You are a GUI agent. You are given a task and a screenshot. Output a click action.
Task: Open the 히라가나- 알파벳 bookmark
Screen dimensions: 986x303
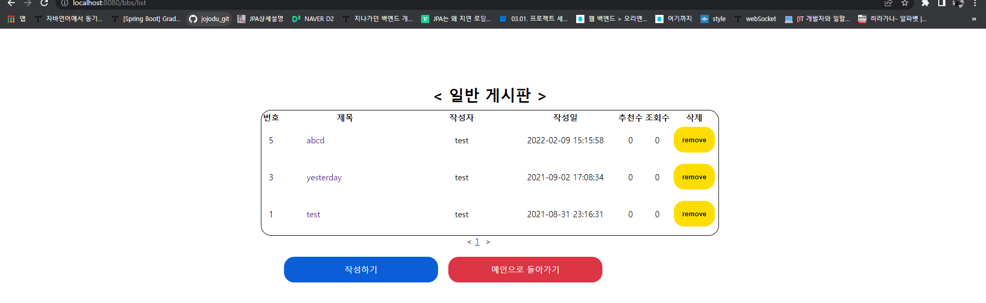(893, 19)
